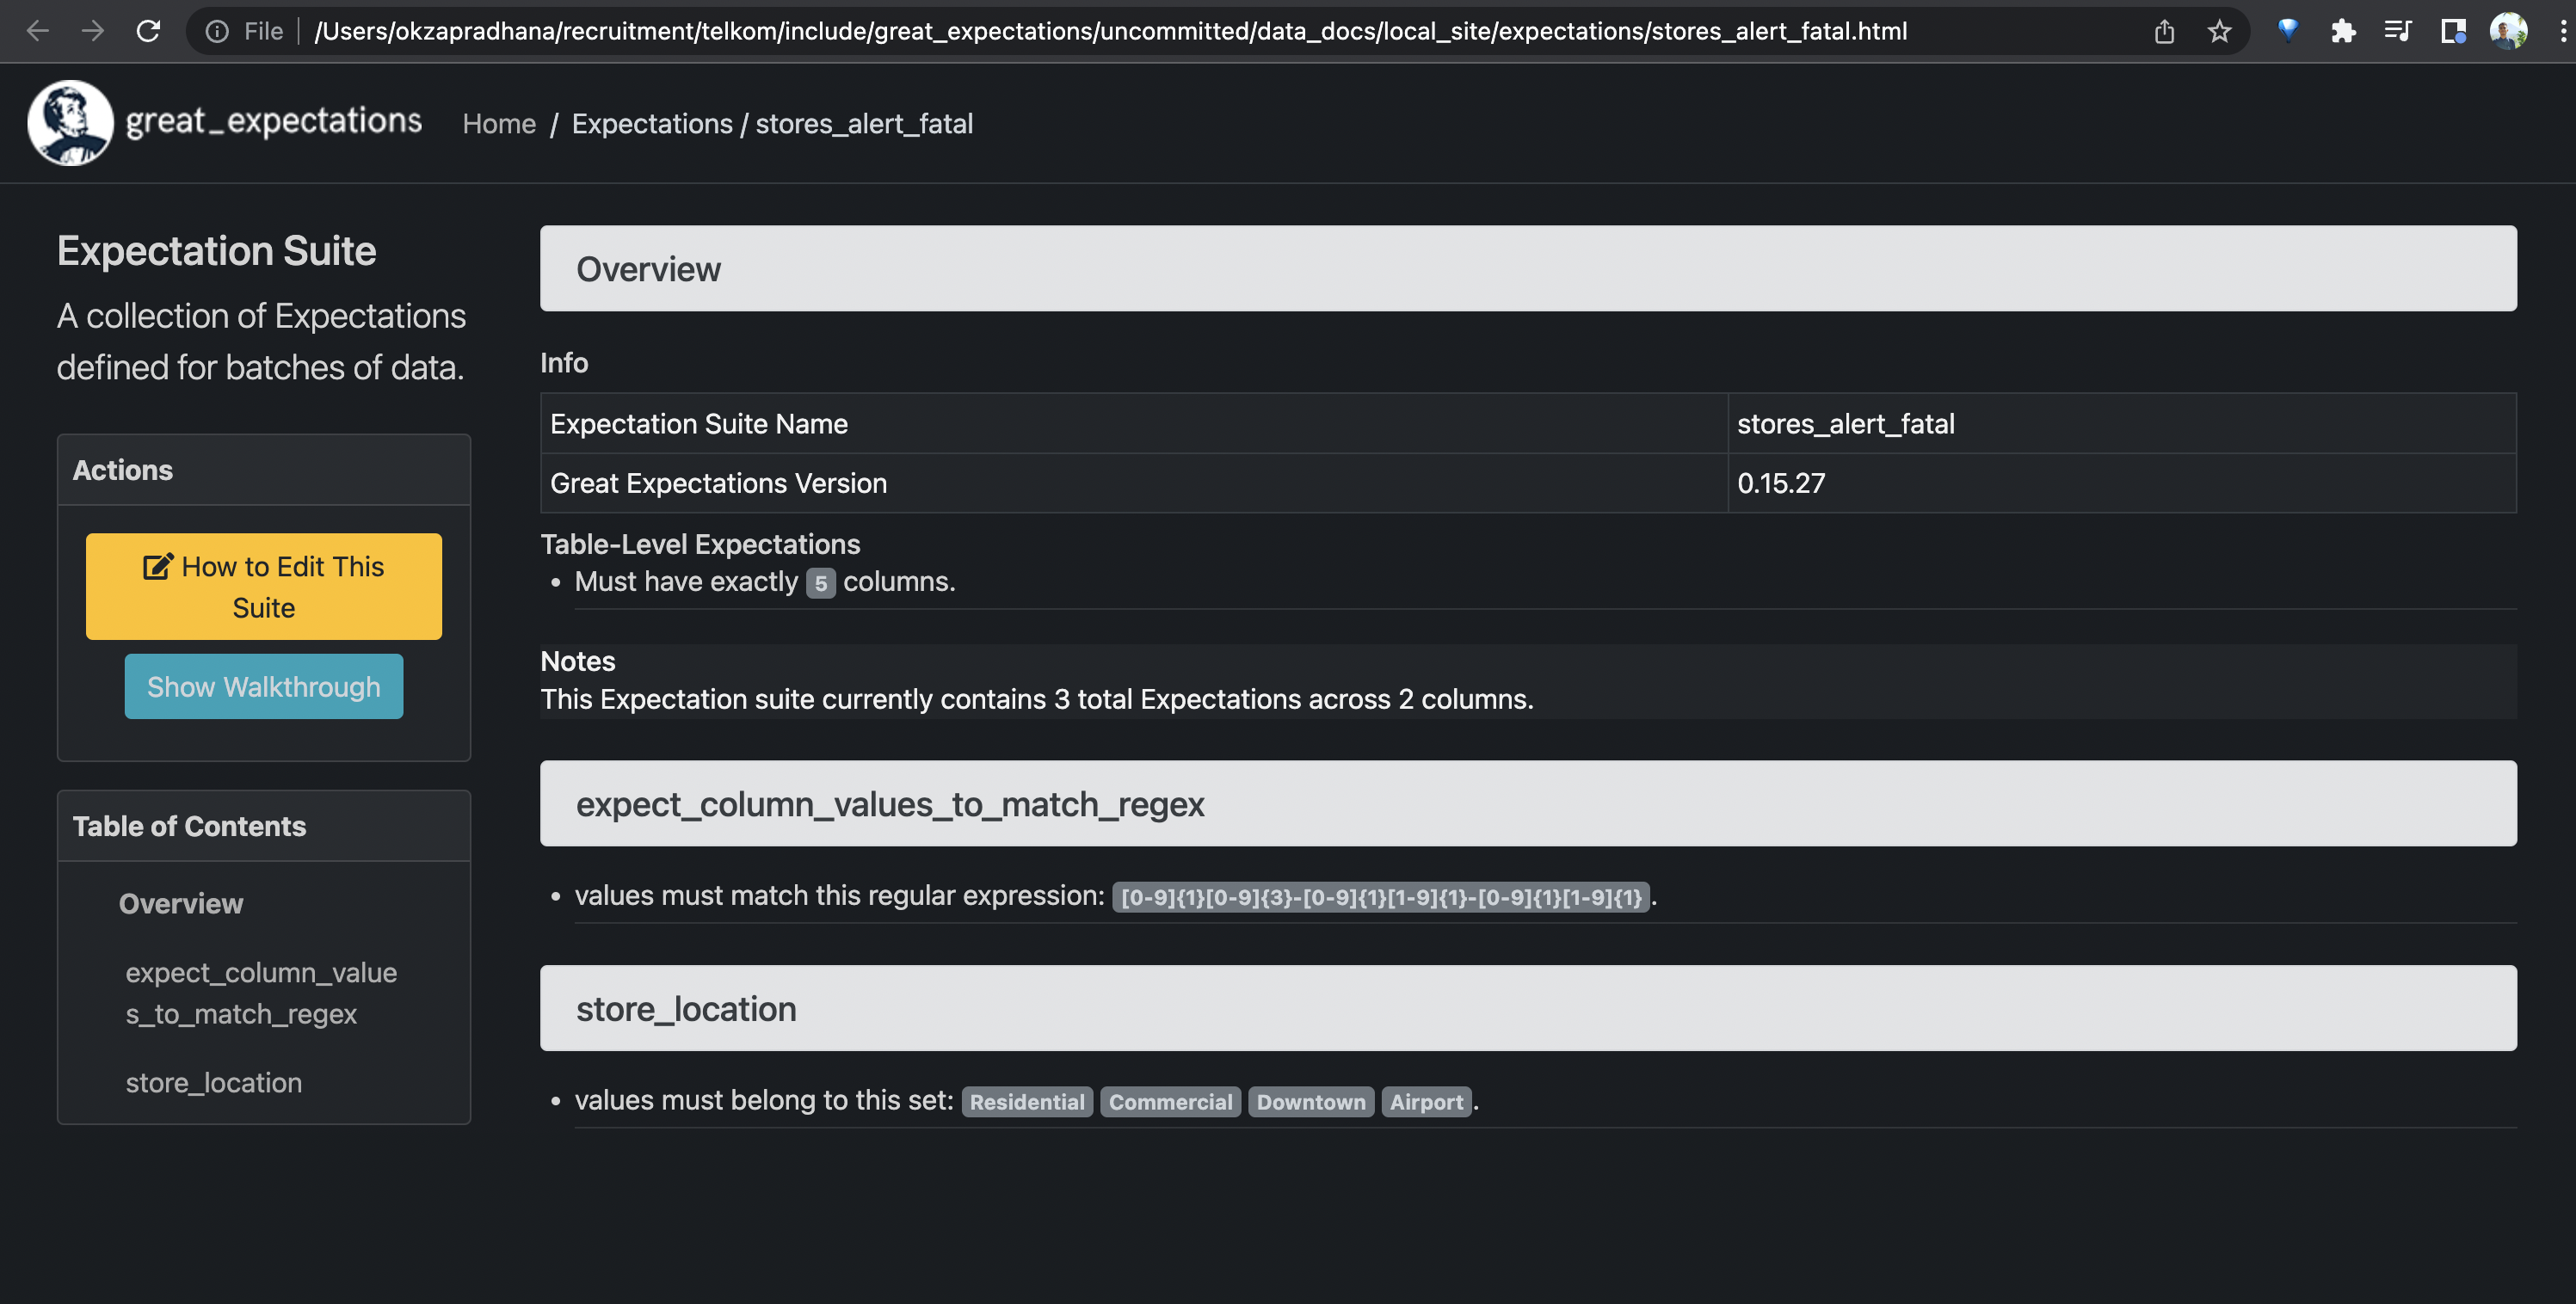Bookmark page with the star icon
The width and height of the screenshot is (2576, 1304).
click(x=2219, y=31)
